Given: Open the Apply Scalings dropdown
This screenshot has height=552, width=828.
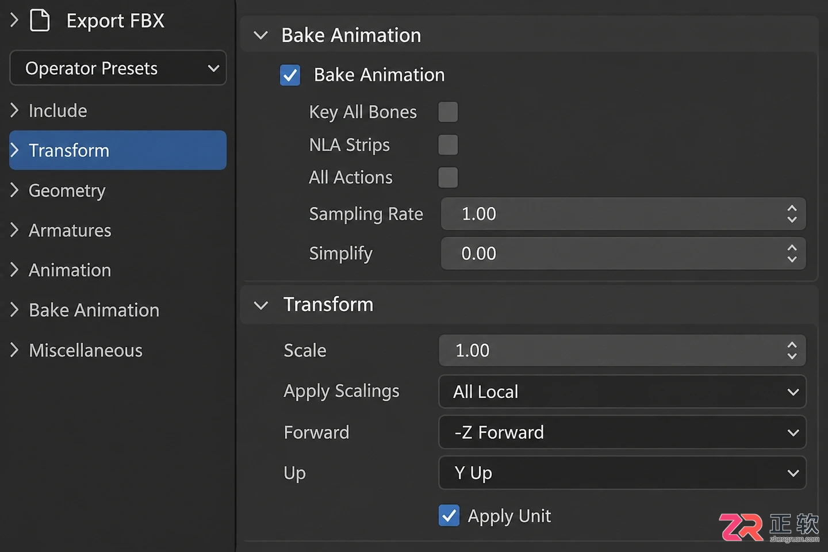Looking at the screenshot, I should (x=622, y=392).
